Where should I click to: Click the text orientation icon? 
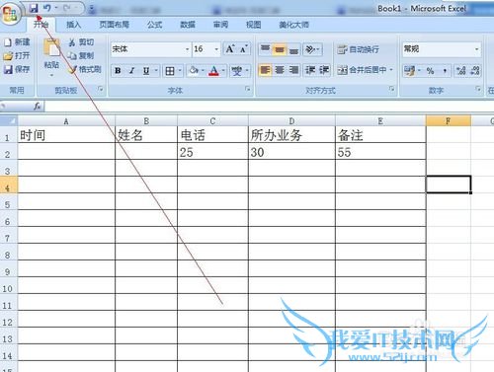[310, 49]
